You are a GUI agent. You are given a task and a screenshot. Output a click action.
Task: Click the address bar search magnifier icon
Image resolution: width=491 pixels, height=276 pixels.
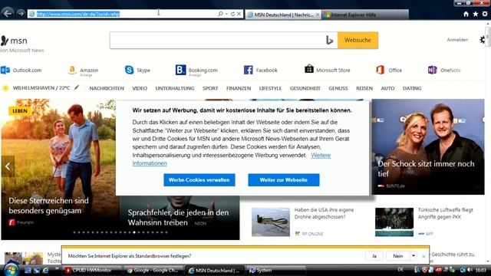pos(220,14)
